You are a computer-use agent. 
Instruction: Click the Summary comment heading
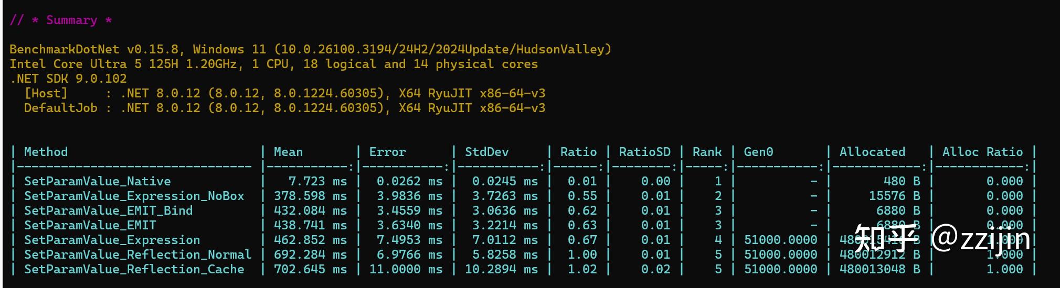pyautogui.click(x=61, y=20)
